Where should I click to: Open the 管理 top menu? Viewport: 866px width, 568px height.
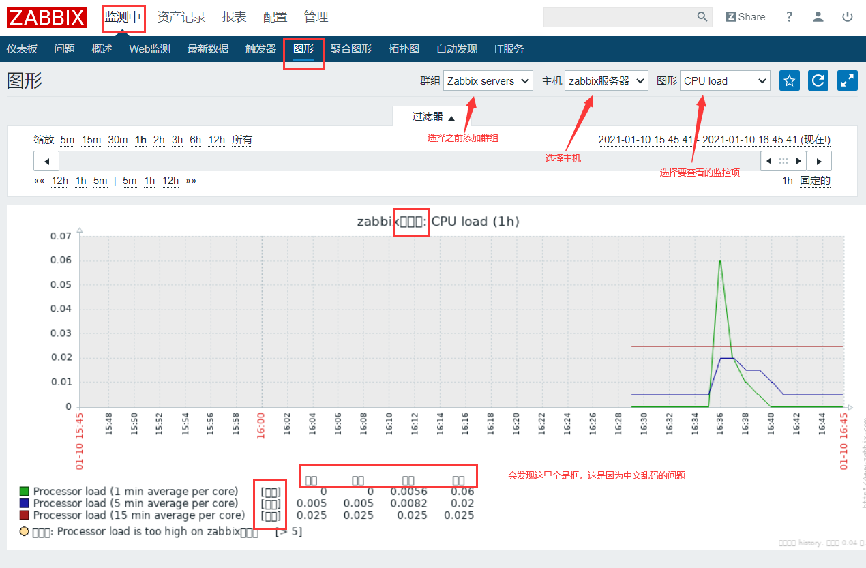316,17
